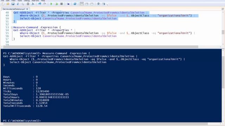Click '$false' on editor line 55
Screen dimensions: 225x126
(x=111, y=33)
